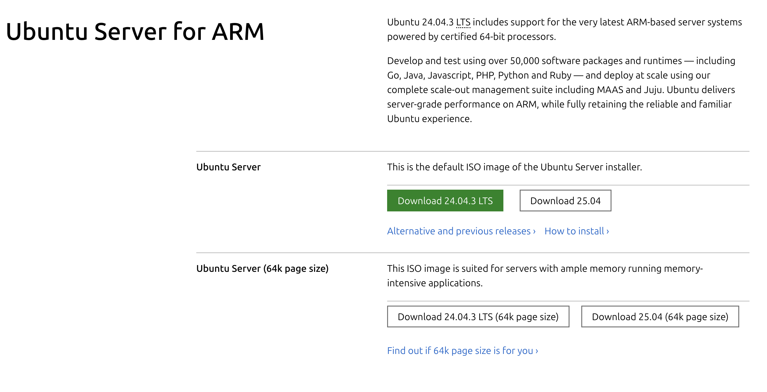Click the Ubuntu Server (64k page size) label

click(x=262, y=268)
